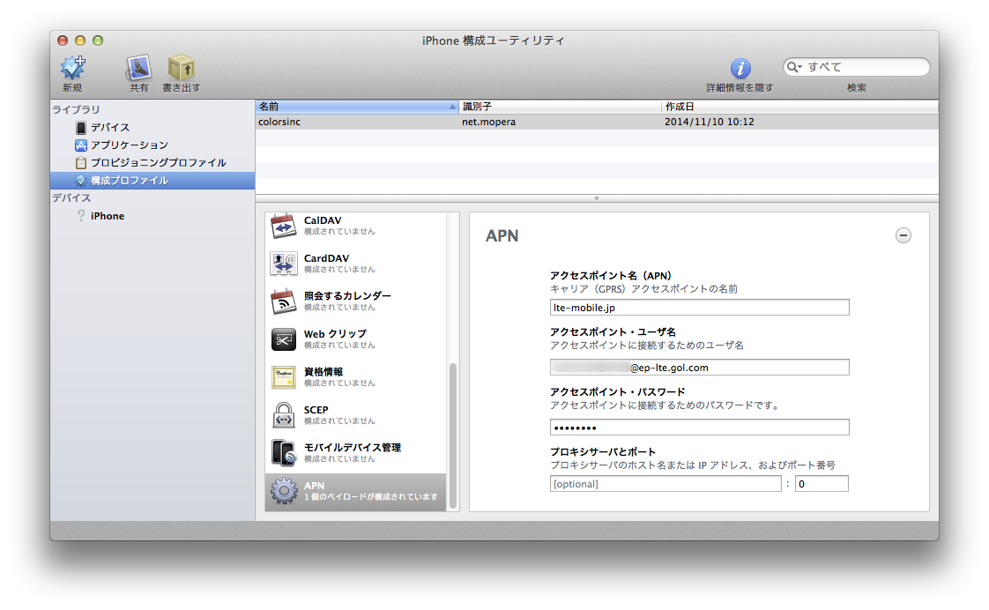
Task: Click the 書き出す (Export) box icon
Action: pos(182,68)
